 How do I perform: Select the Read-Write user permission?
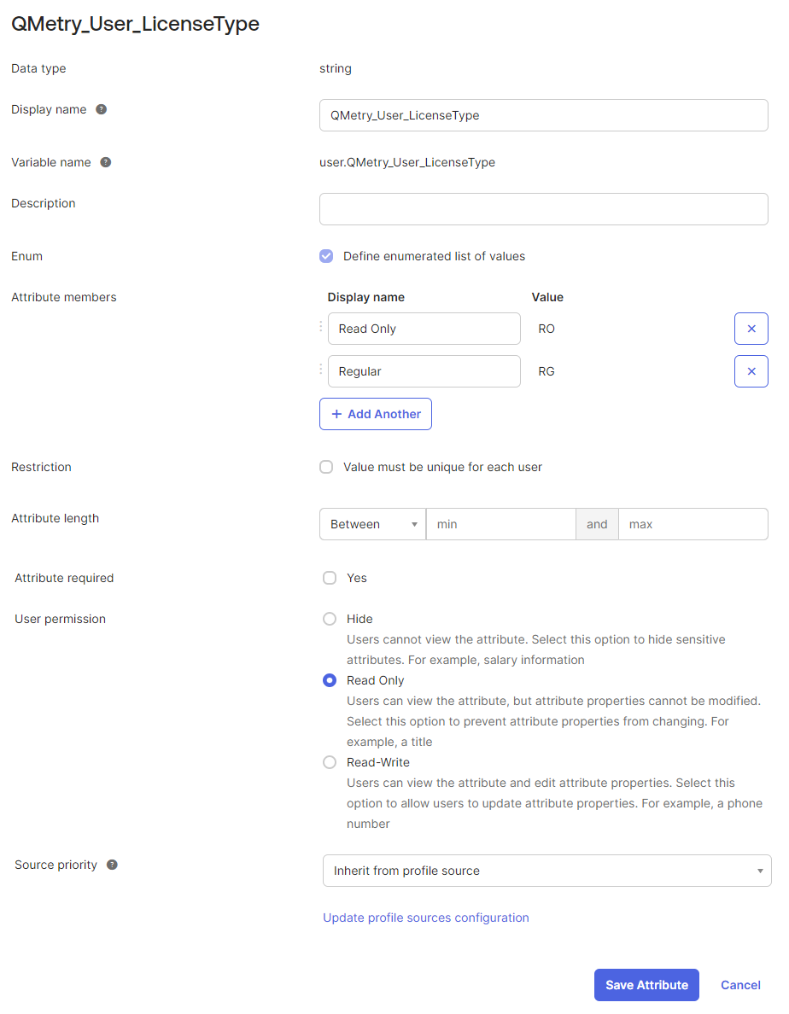330,762
